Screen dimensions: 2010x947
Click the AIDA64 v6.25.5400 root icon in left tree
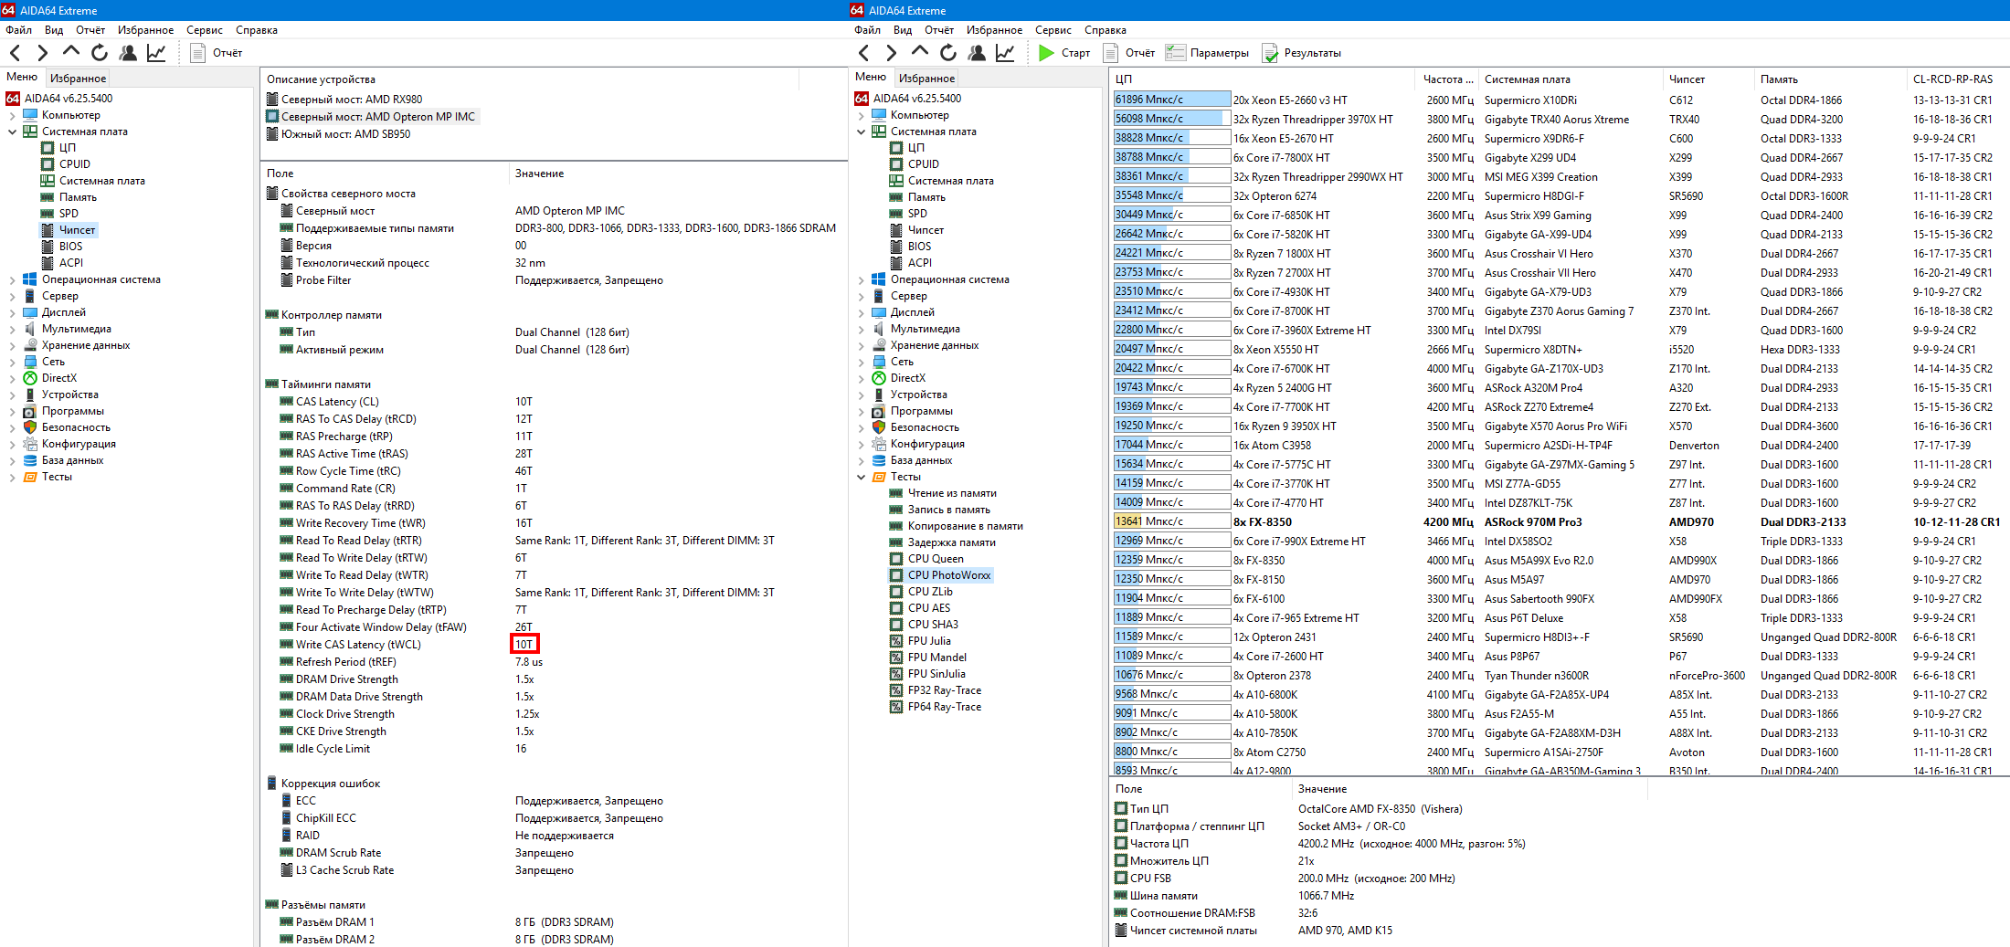tap(13, 99)
